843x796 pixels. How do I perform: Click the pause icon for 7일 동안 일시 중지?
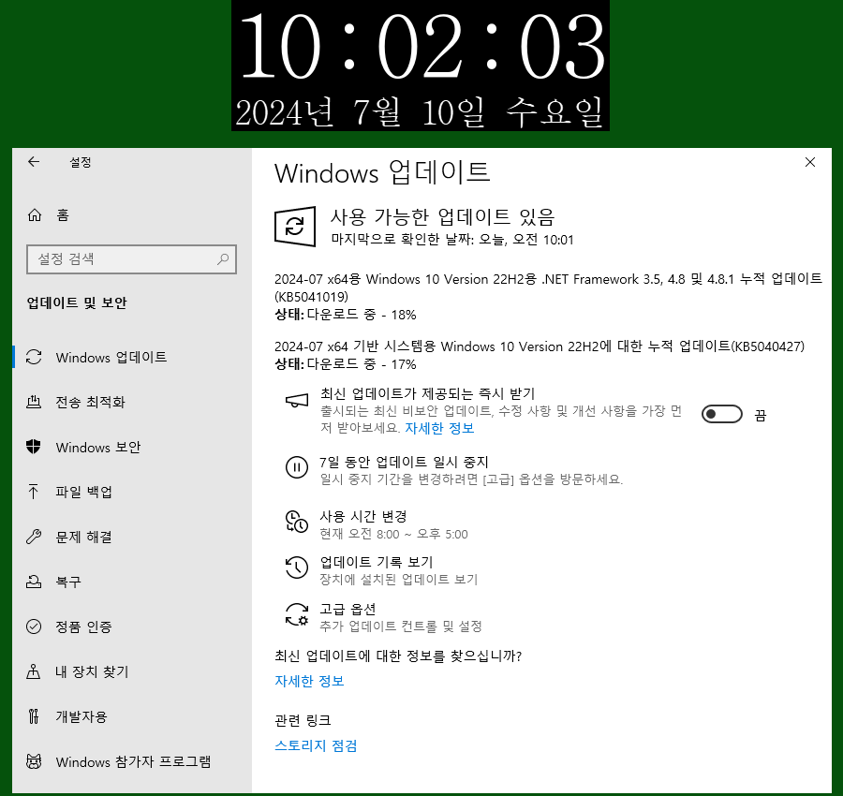point(297,466)
